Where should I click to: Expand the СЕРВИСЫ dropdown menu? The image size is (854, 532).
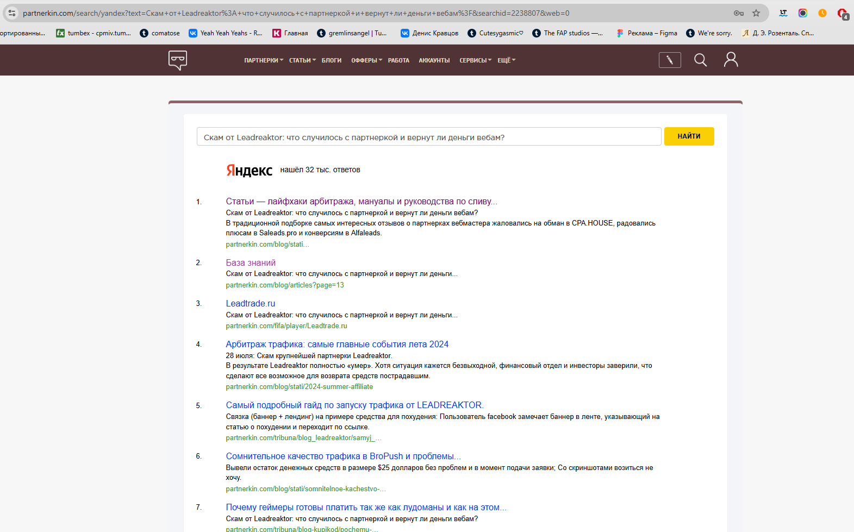476,60
